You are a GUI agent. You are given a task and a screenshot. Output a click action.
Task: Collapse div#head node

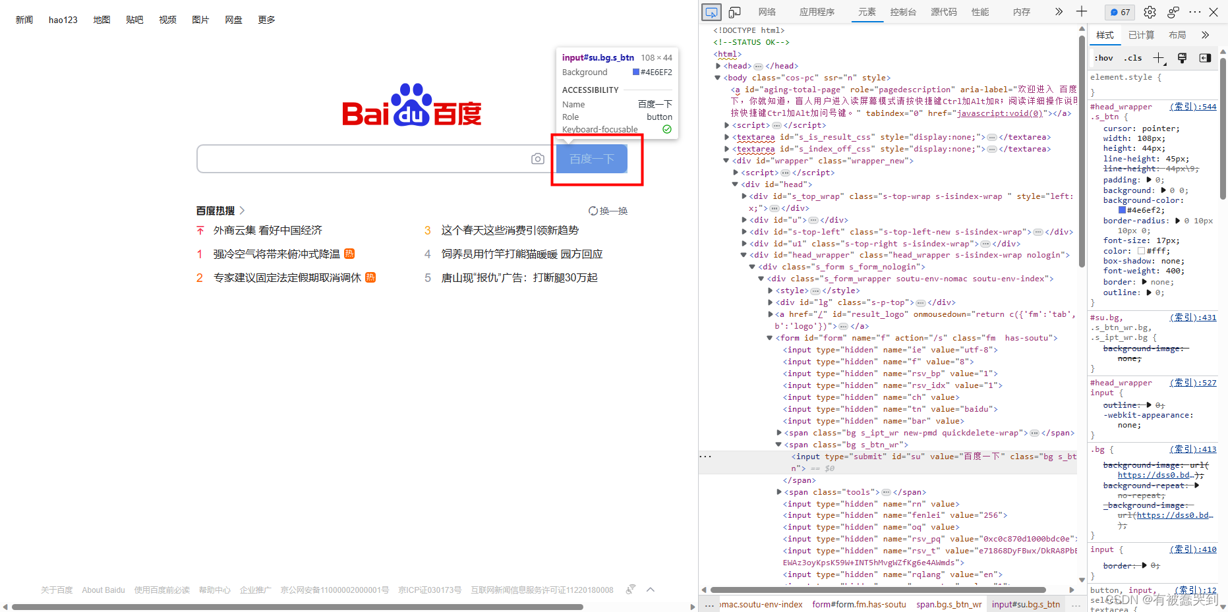[x=735, y=184]
